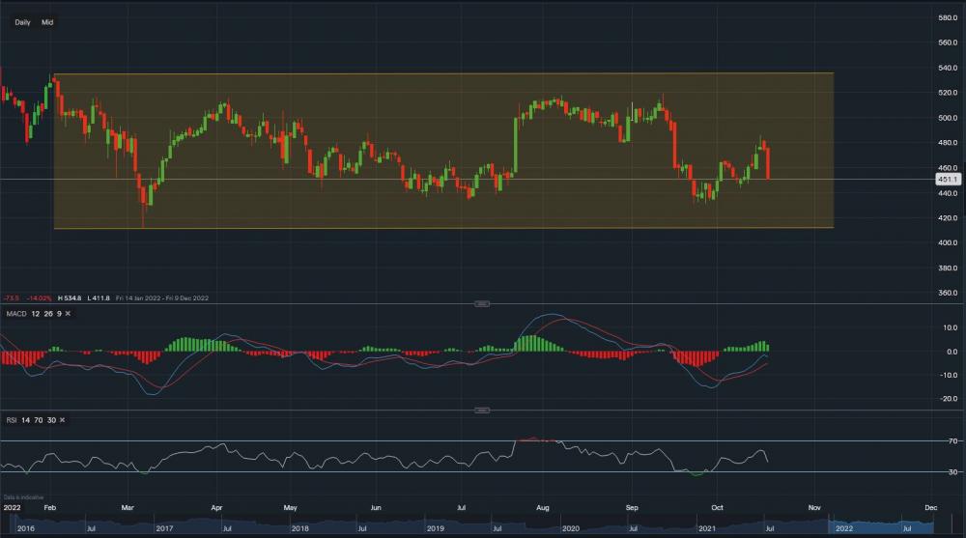Click the Aug label on the time axis
Viewport: 966px width, 538px height.
click(543, 506)
